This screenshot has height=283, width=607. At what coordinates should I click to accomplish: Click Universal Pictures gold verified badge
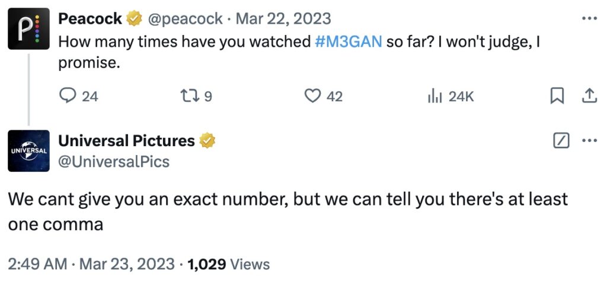[207, 141]
